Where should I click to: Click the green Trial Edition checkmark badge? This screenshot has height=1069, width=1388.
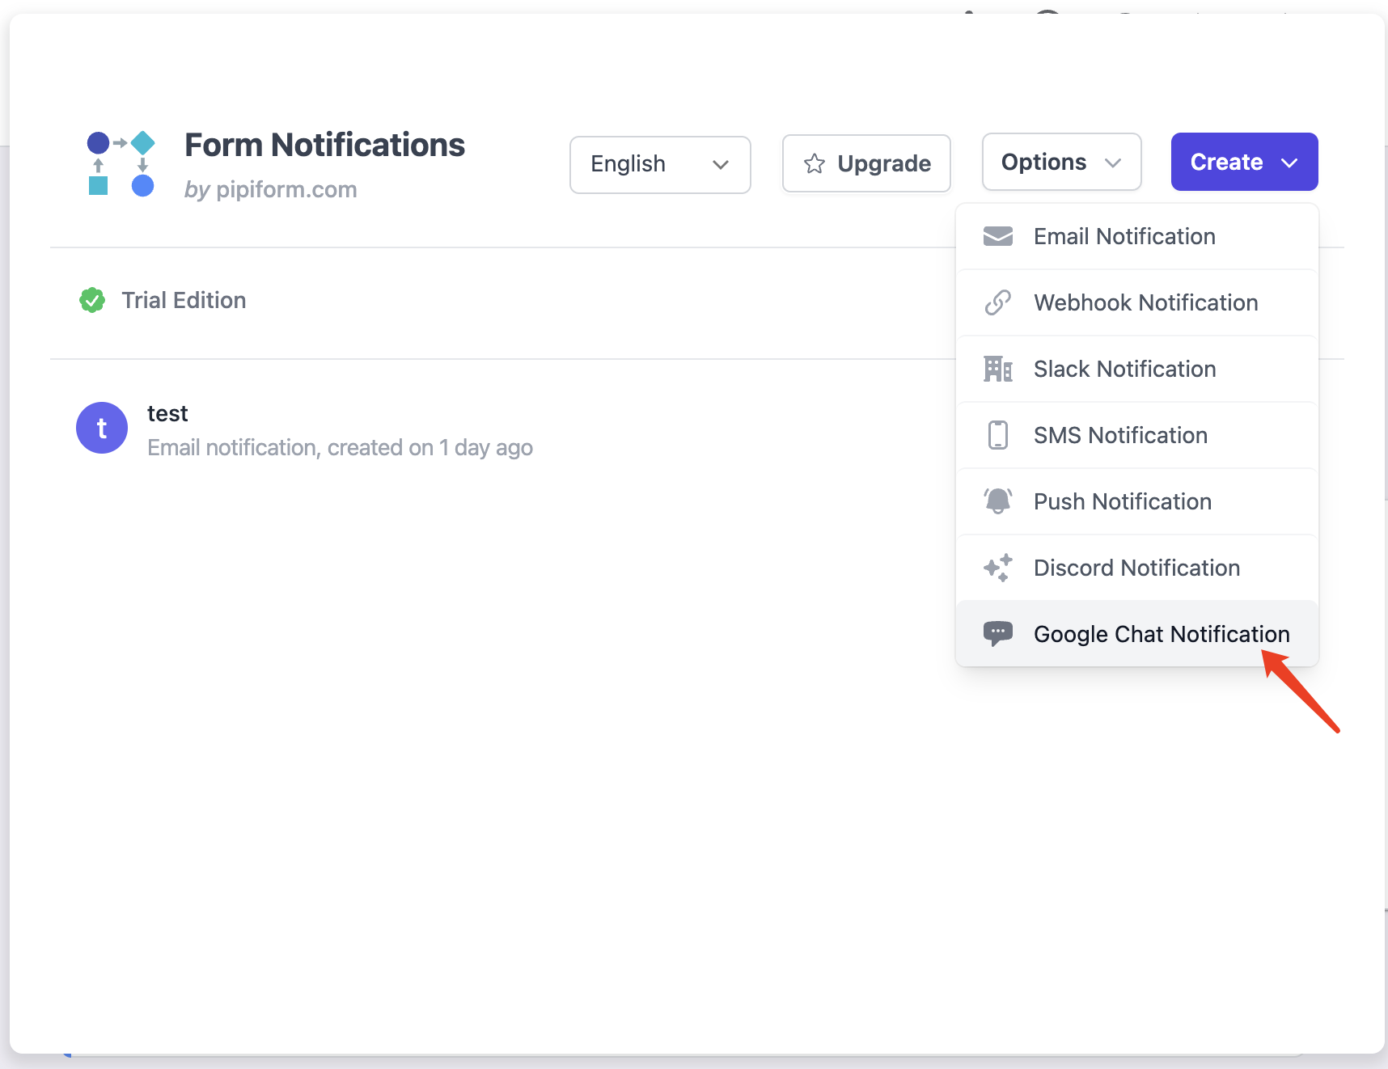coord(91,300)
